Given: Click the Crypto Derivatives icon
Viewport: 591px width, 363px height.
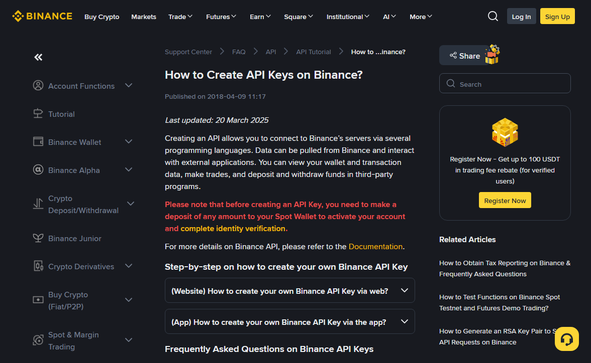Looking at the screenshot, I should point(38,266).
